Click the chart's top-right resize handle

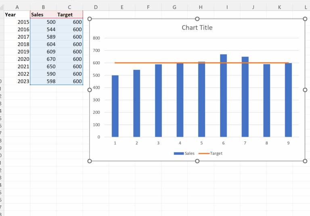coord(305,19)
